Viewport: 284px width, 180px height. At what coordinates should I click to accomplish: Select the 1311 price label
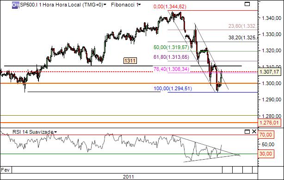pyautogui.click(x=130, y=61)
